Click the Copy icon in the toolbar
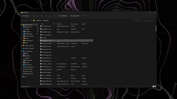177x99 pixels. point(38,16)
